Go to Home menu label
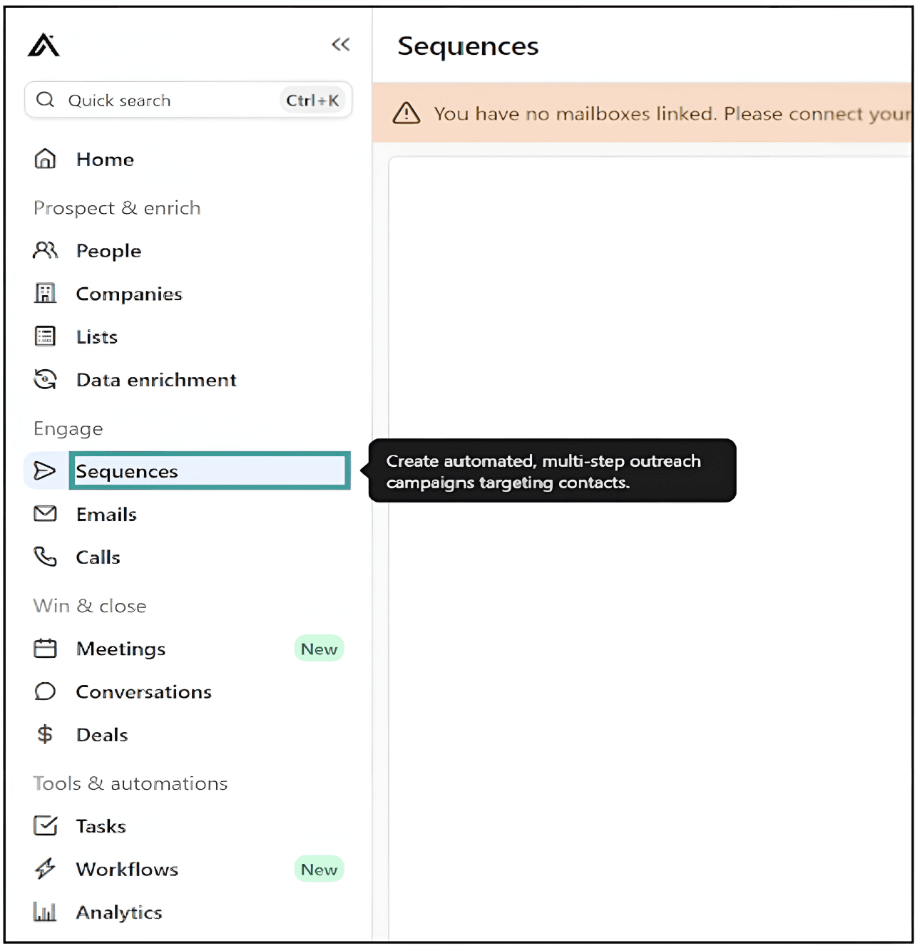Image resolution: width=920 pixels, height=948 pixels. coord(105,160)
